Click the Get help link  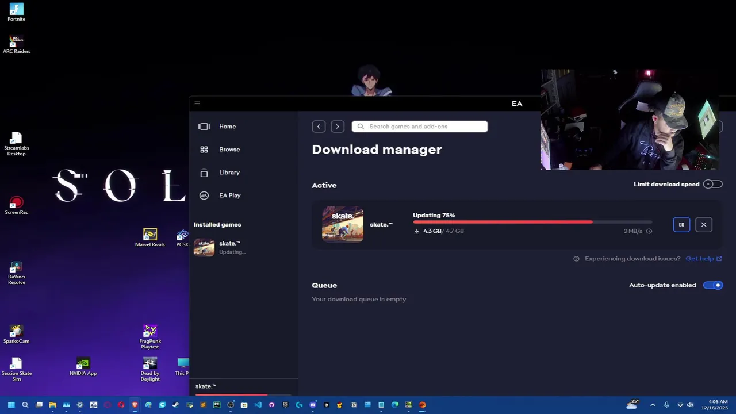coord(704,259)
